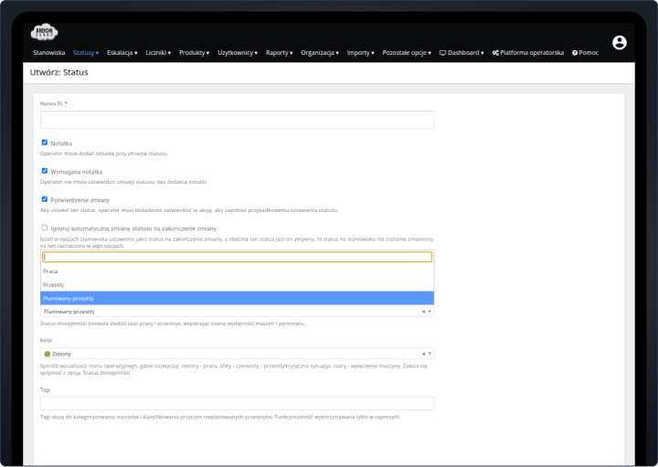The width and height of the screenshot is (658, 467).
Task: Click the Andon Cloud logo
Action: click(x=44, y=33)
